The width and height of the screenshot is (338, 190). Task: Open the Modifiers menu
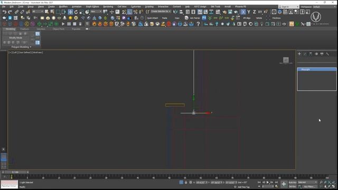(63, 7)
